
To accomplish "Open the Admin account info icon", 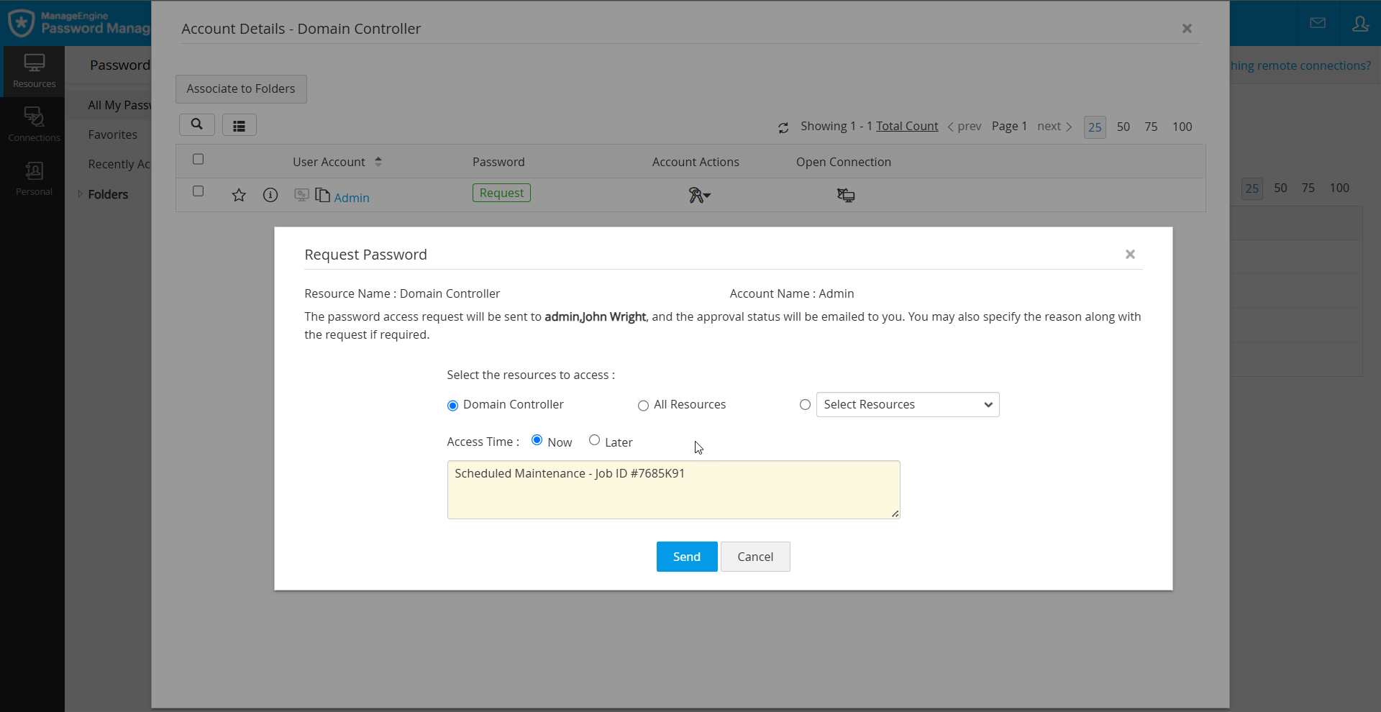I will pyautogui.click(x=270, y=196).
